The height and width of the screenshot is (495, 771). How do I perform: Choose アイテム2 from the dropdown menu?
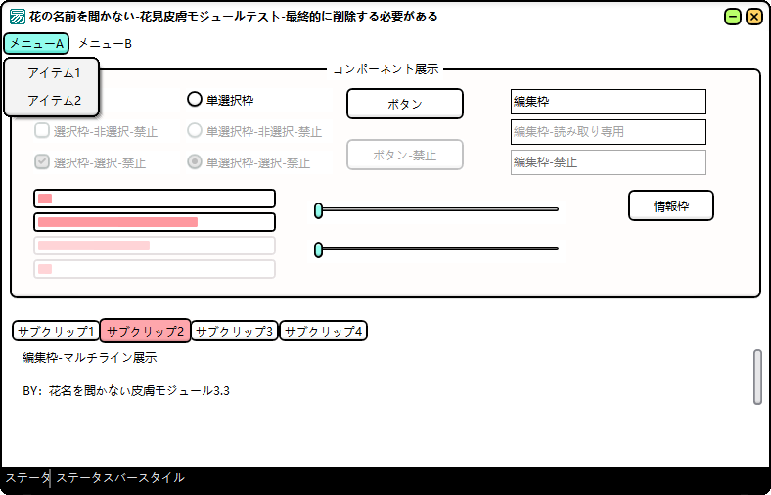[x=54, y=101]
